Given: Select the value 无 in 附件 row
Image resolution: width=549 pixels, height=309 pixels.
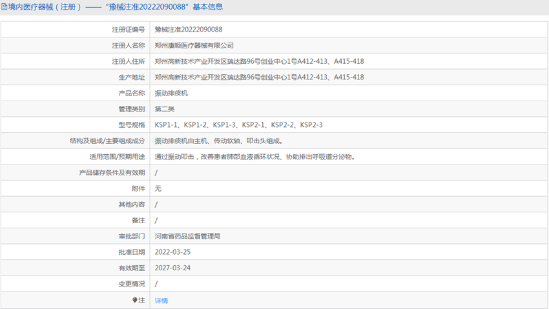Looking at the screenshot, I should [x=158, y=189].
